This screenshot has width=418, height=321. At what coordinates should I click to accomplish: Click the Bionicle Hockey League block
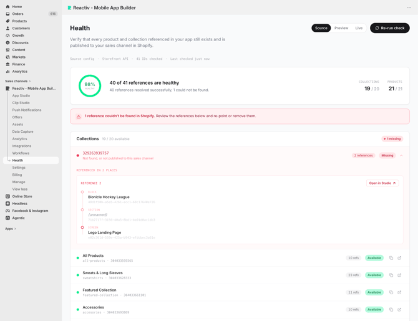pos(109,197)
